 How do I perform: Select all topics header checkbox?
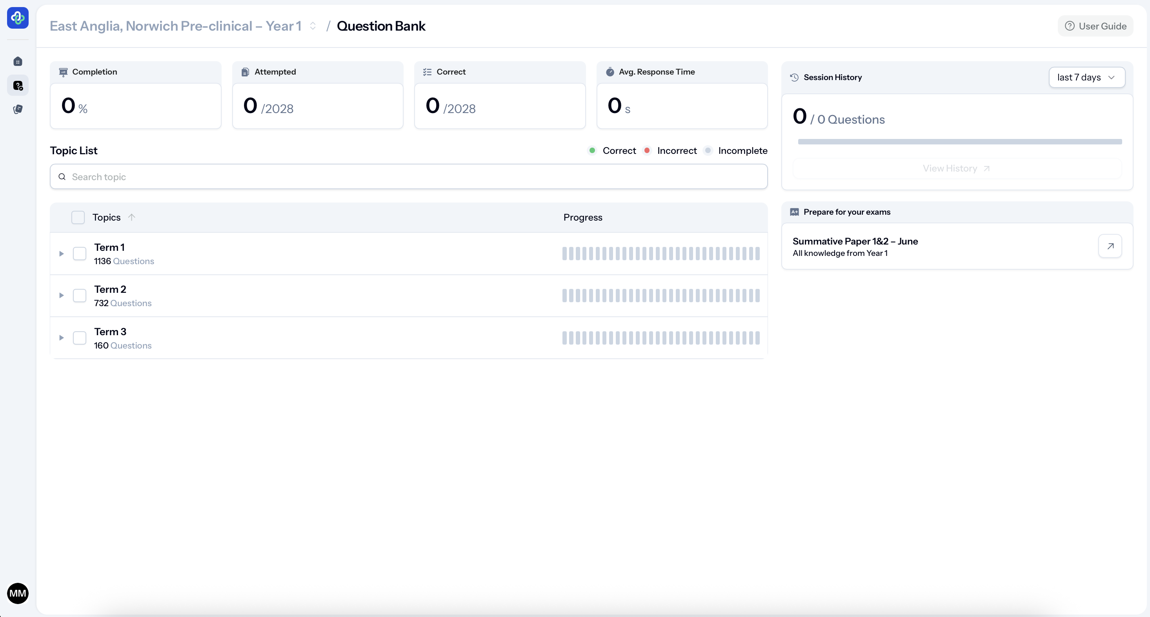tap(78, 217)
